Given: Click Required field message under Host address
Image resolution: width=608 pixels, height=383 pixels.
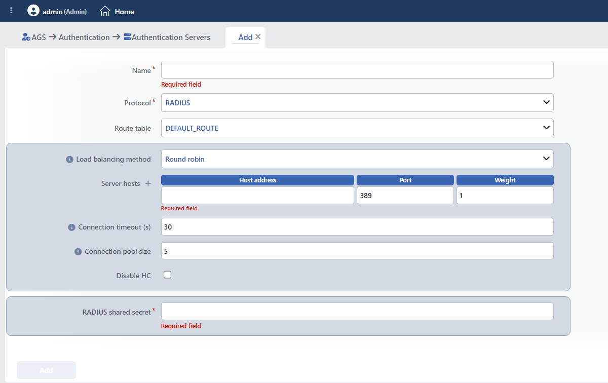Looking at the screenshot, I should click(x=179, y=208).
